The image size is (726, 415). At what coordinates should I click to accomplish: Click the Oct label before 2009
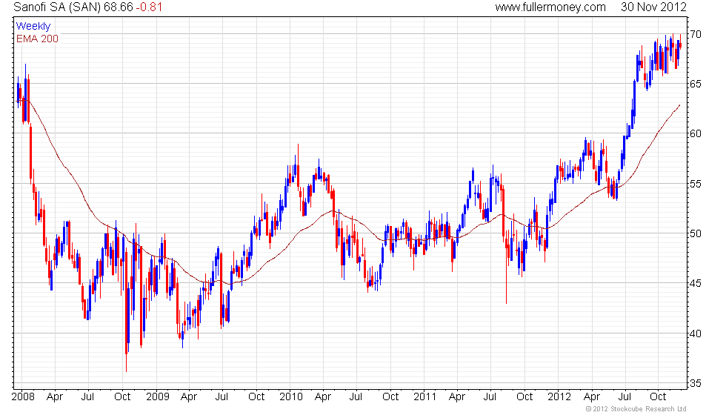tap(122, 396)
